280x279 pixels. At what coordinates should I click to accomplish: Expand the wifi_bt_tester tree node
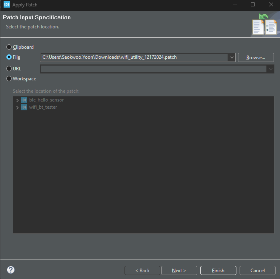point(17,108)
